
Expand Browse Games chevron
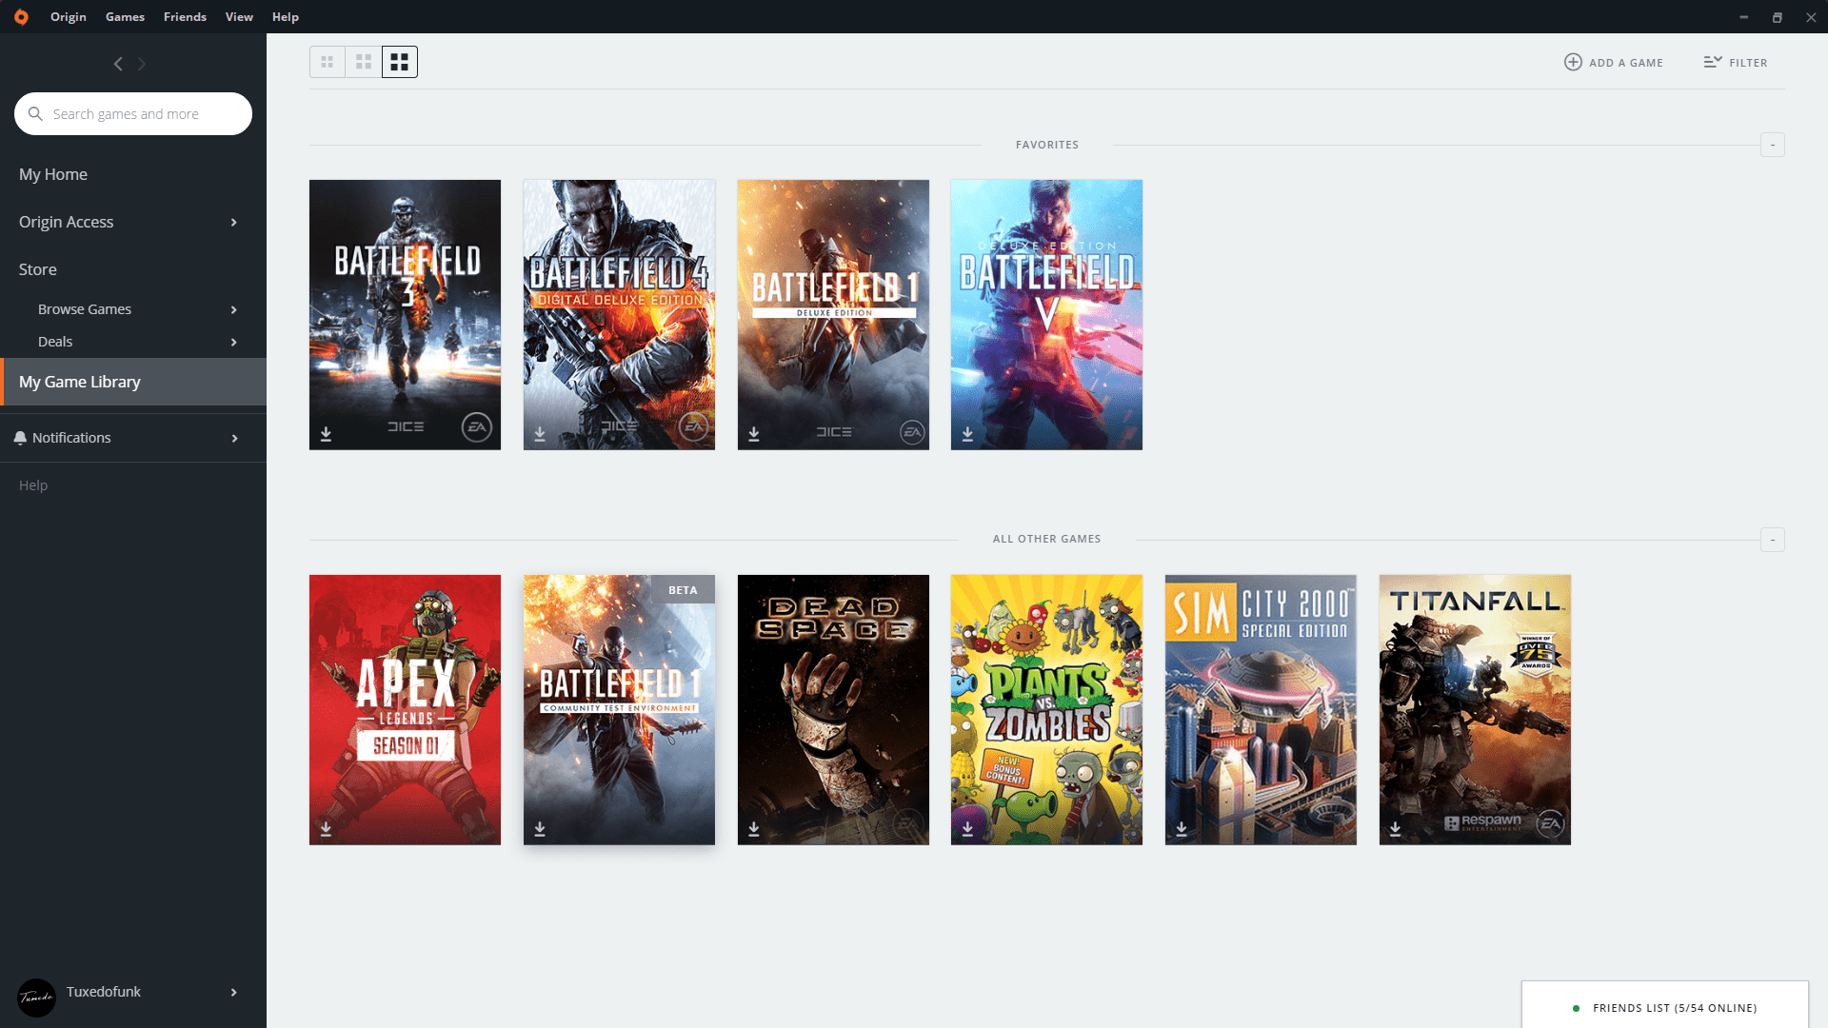[x=234, y=309]
